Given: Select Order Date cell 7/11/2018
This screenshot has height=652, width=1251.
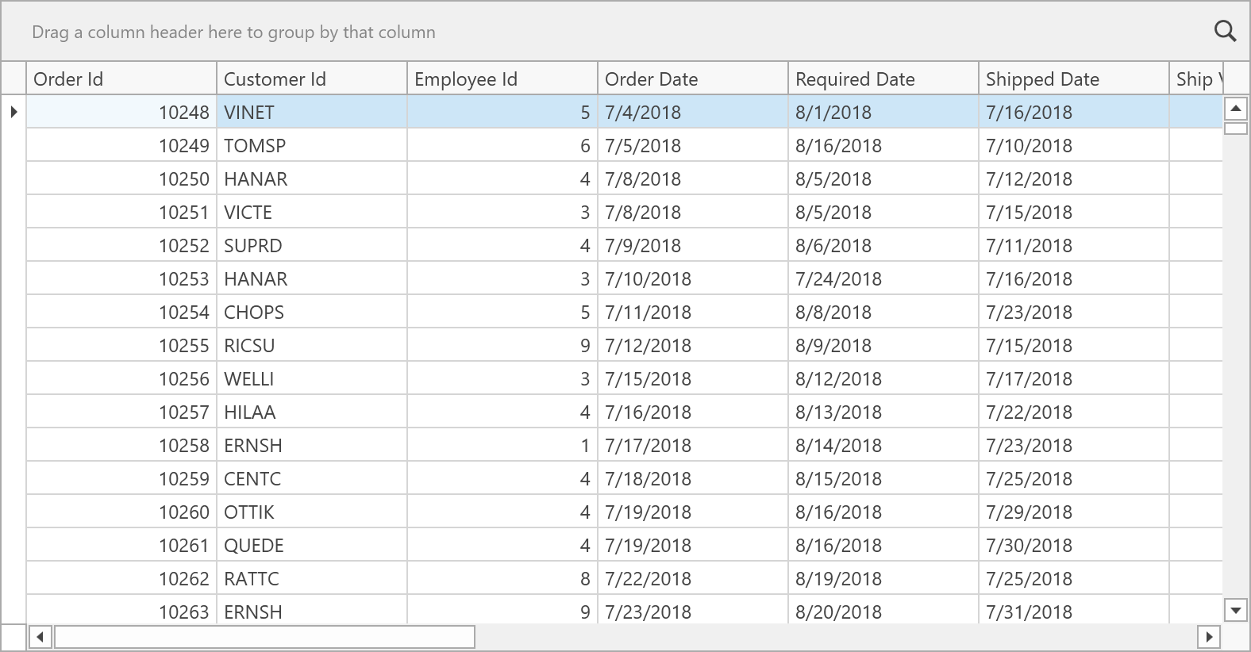Looking at the screenshot, I should click(693, 312).
